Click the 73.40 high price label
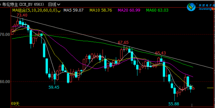Image resolution: width=215 pixels, height=108 pixels. [x=22, y=15]
